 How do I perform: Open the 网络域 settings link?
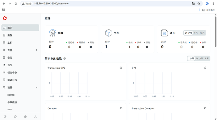tap(11, 95)
